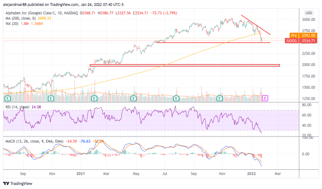Click the earliest green earnings E marker

8,98
